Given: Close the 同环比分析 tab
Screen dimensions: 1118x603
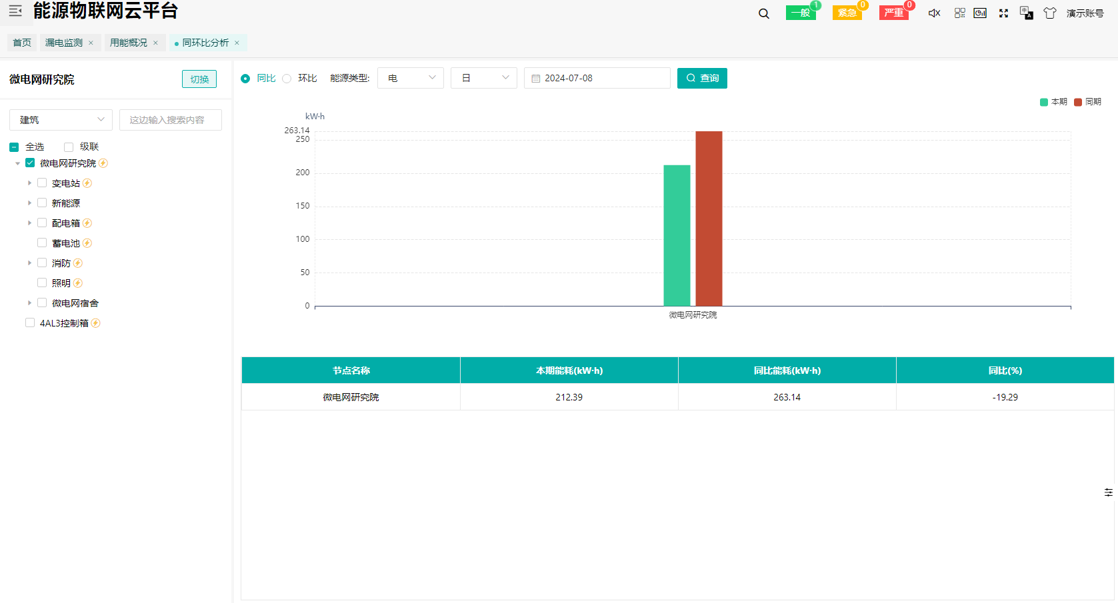Looking at the screenshot, I should [x=237, y=43].
